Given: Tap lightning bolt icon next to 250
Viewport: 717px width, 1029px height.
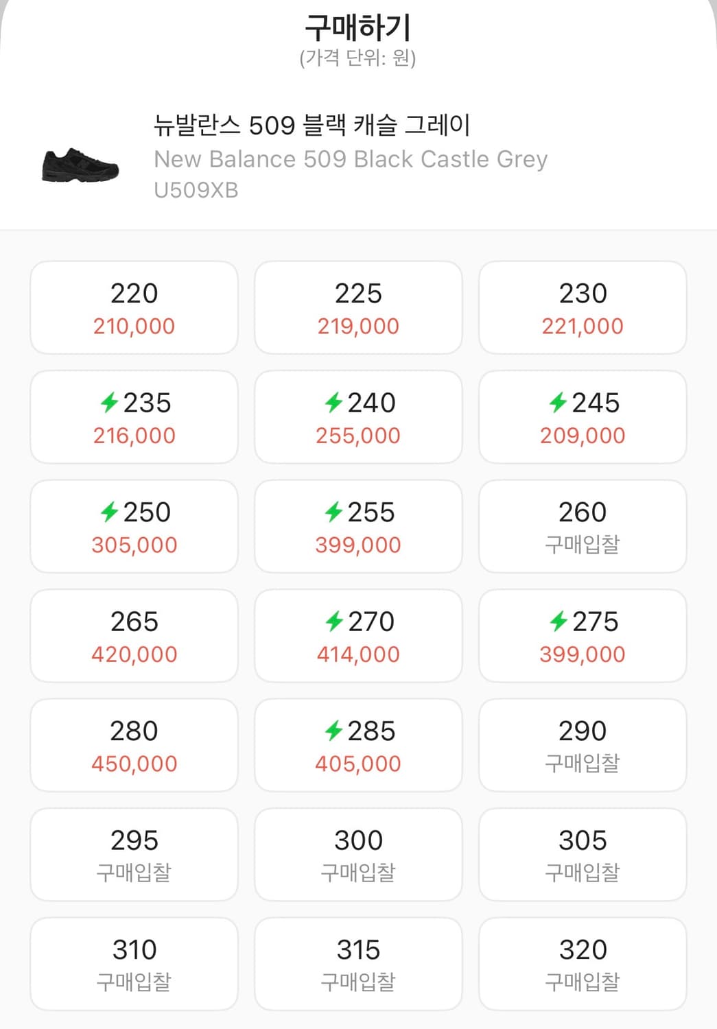Looking at the screenshot, I should tap(109, 512).
